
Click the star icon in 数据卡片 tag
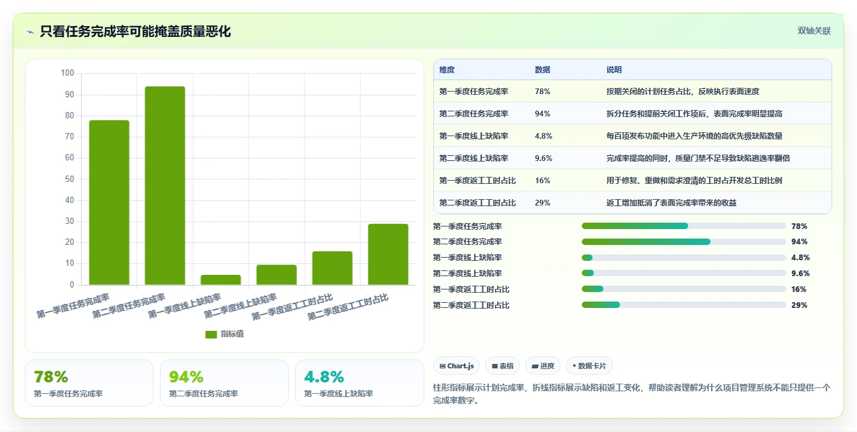click(574, 366)
